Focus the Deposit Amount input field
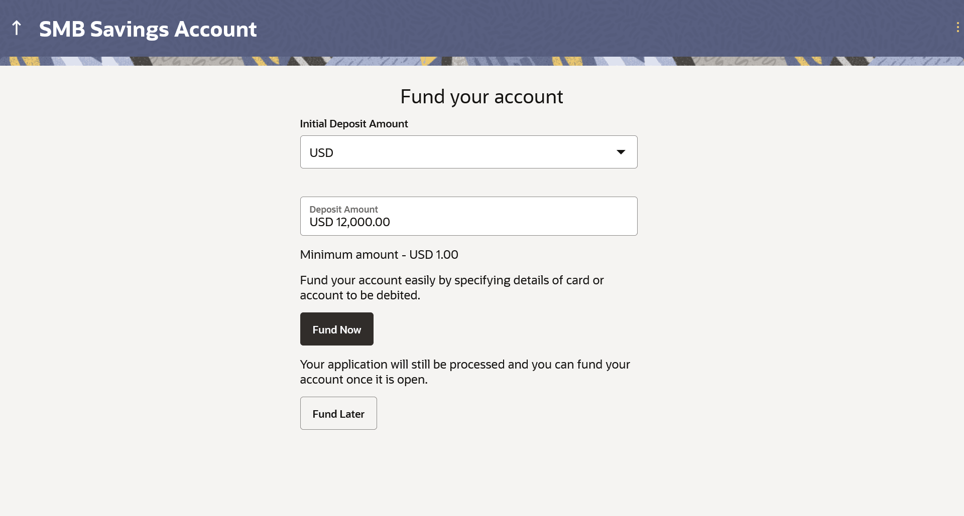The width and height of the screenshot is (964, 516). click(468, 216)
